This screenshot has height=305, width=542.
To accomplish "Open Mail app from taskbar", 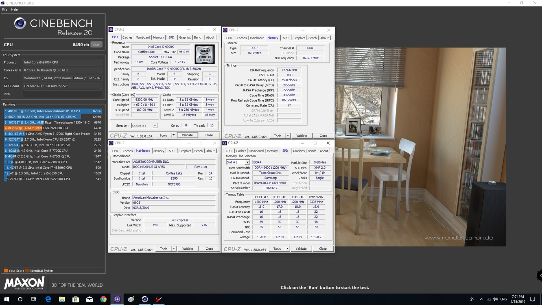I will (x=89, y=299).
